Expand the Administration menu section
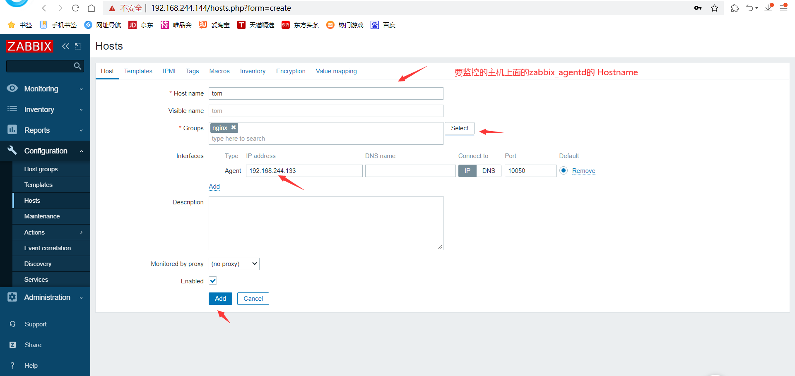 pyautogui.click(x=81, y=297)
